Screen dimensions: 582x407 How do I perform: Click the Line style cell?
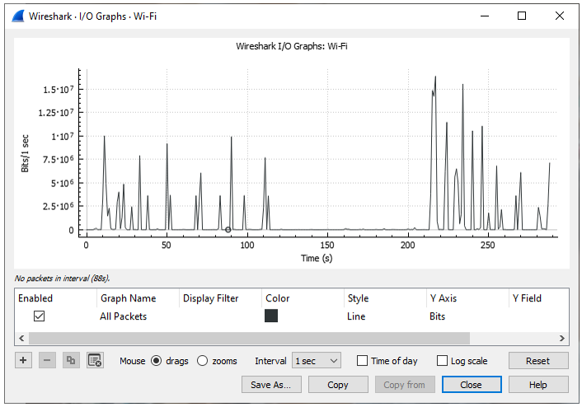click(356, 316)
